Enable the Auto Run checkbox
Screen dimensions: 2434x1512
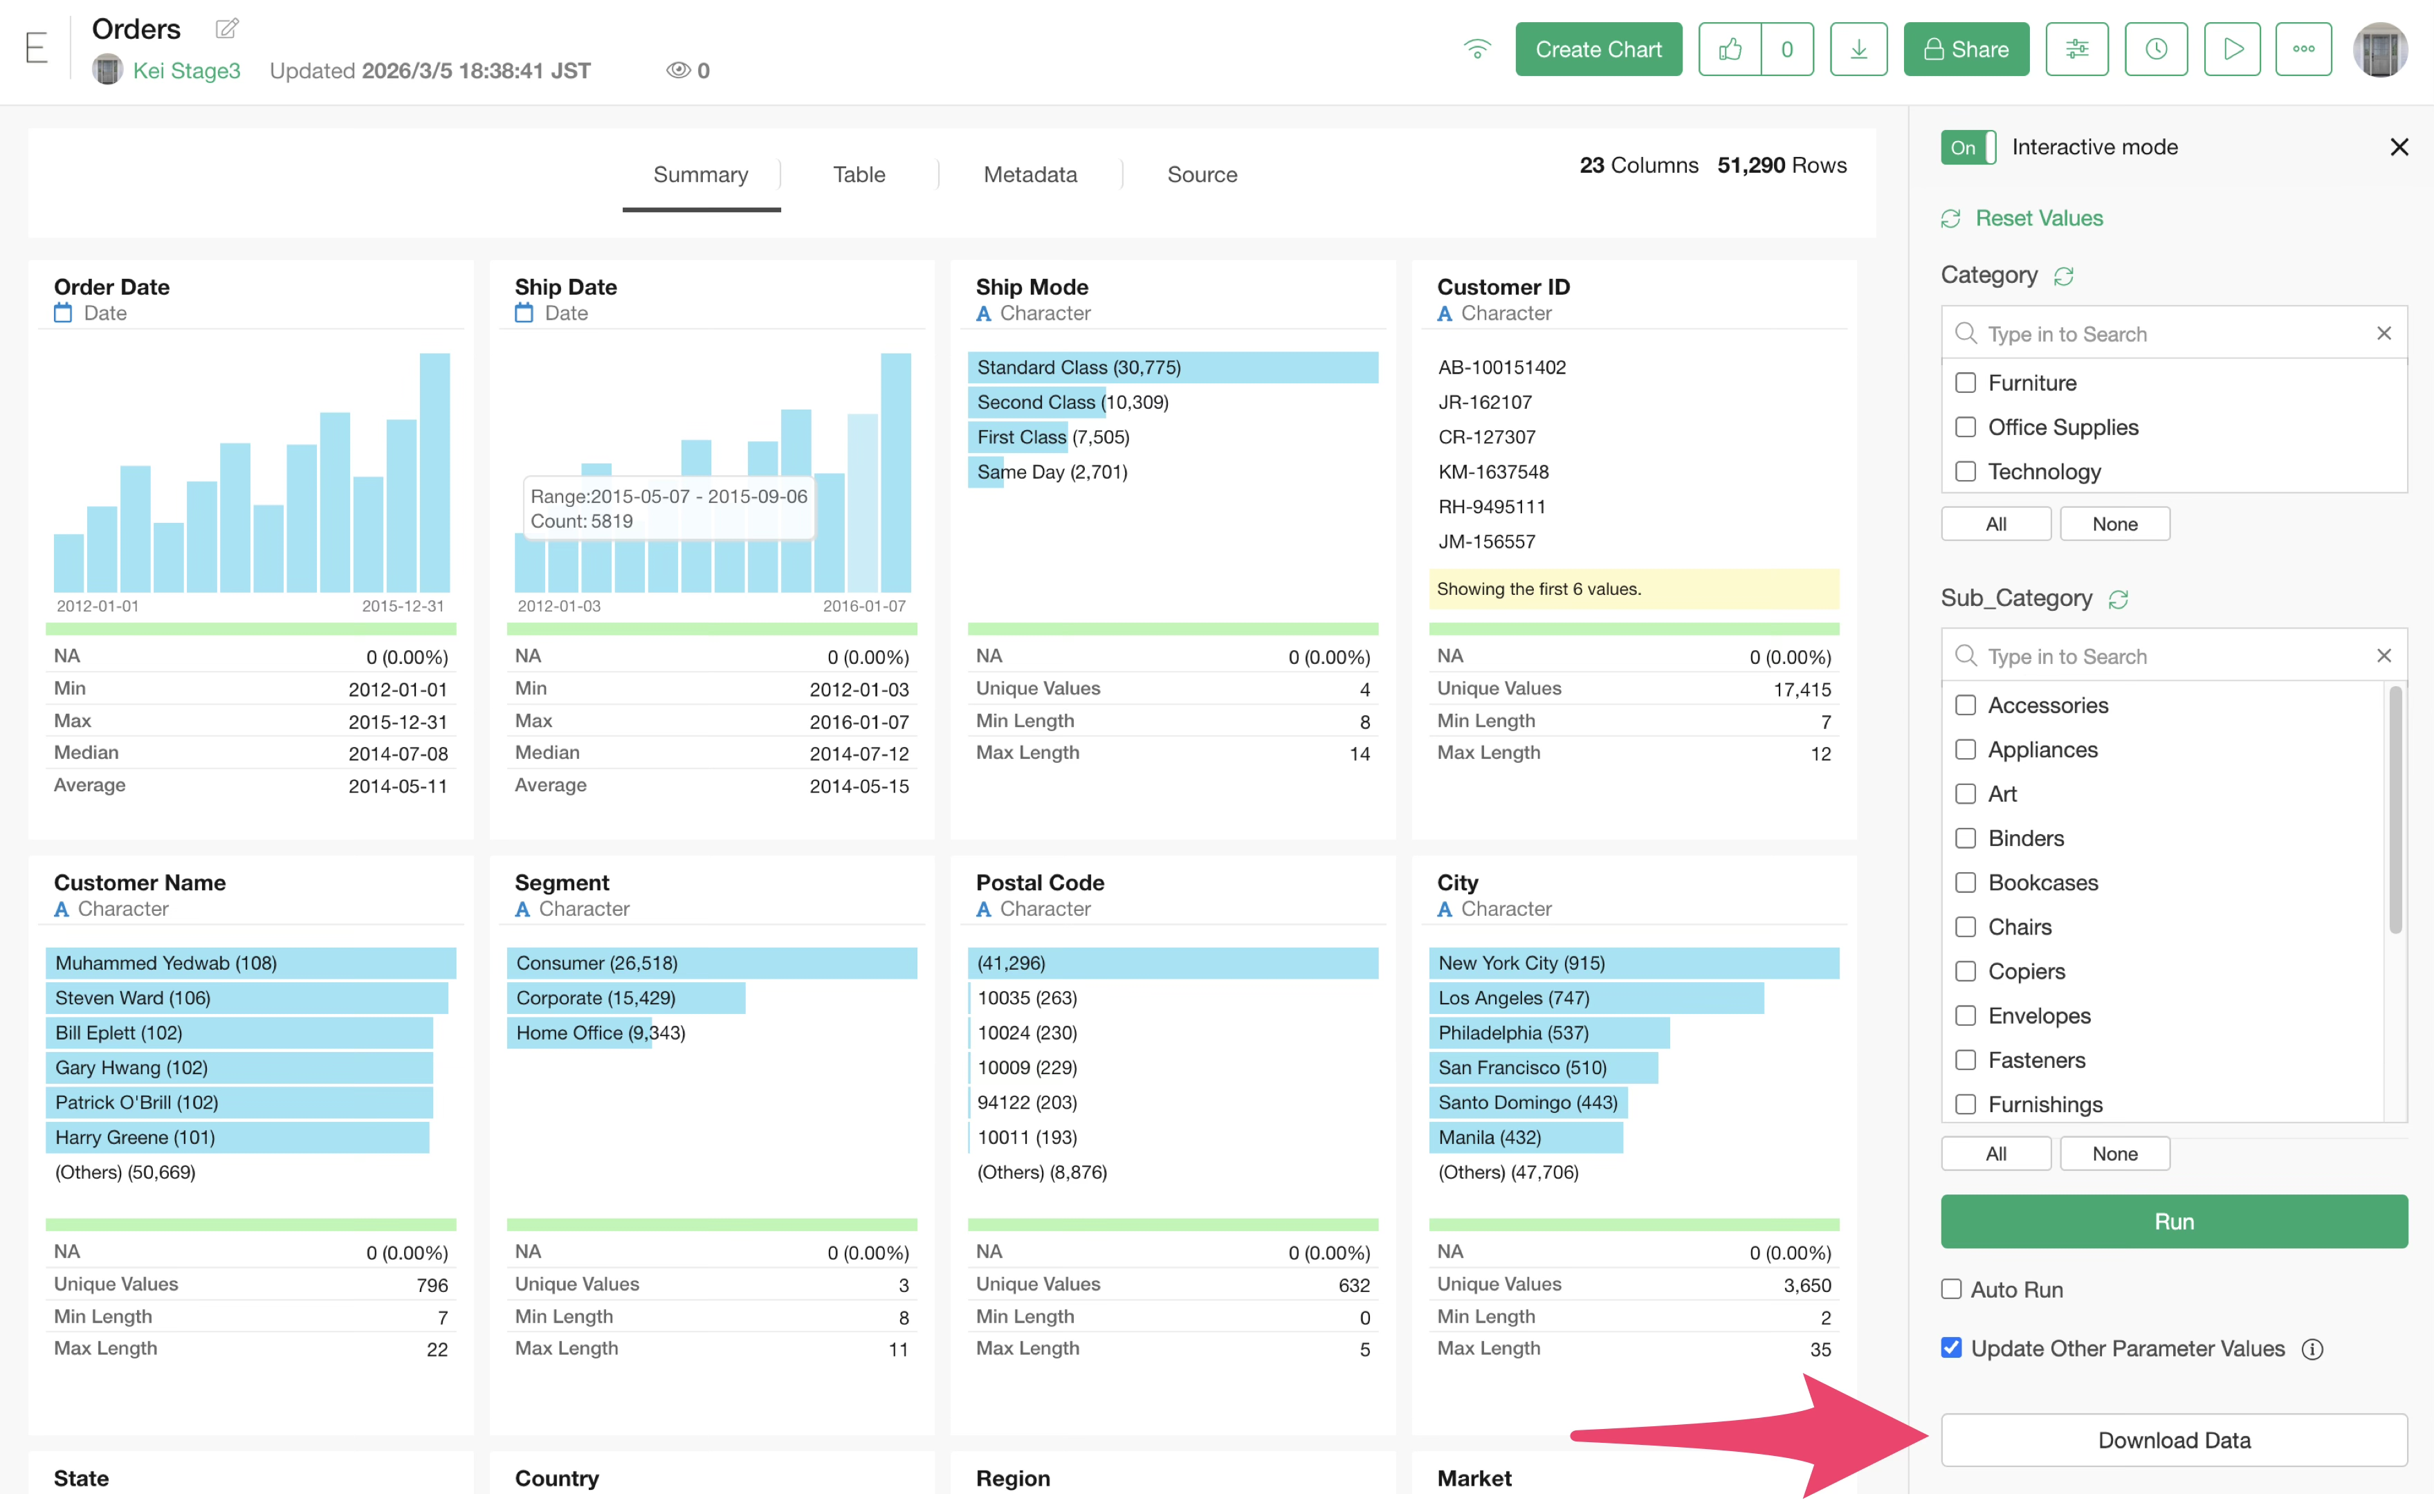click(1951, 1289)
